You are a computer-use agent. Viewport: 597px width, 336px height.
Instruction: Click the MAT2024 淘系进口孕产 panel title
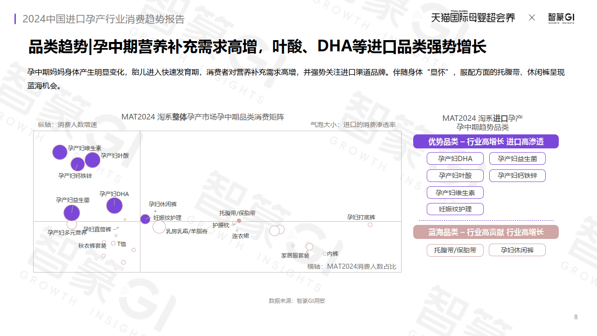(483, 123)
